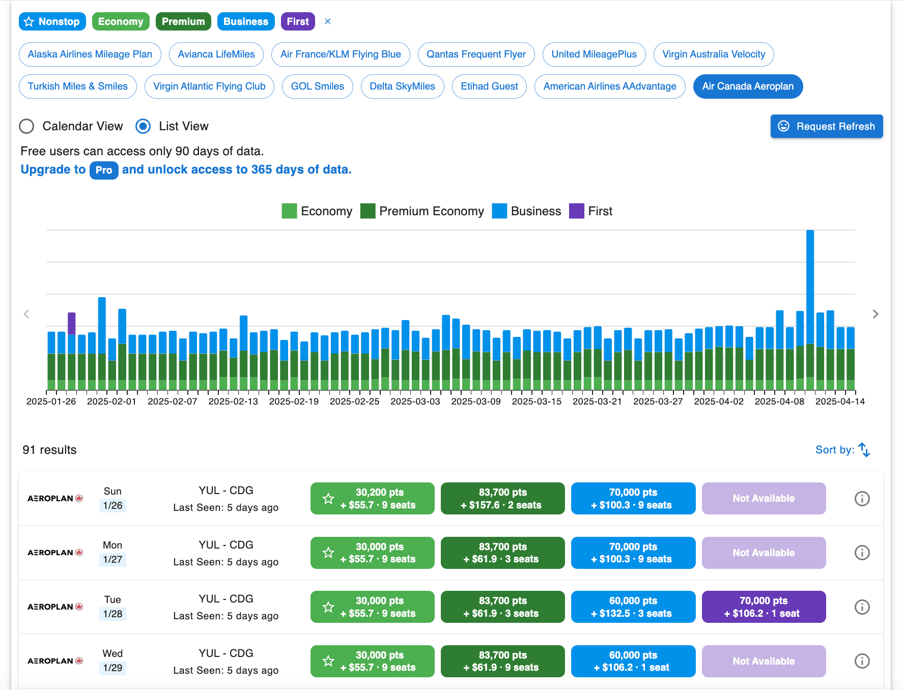Go to next chart date range
The height and width of the screenshot is (690, 903).
876,314
